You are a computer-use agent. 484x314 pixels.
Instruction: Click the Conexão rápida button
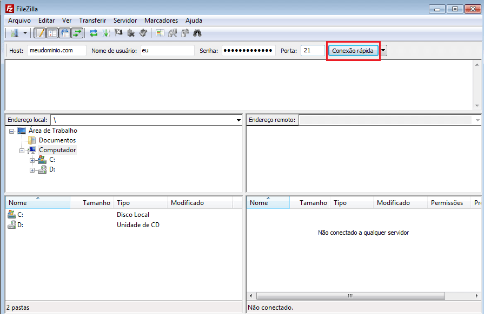click(353, 50)
